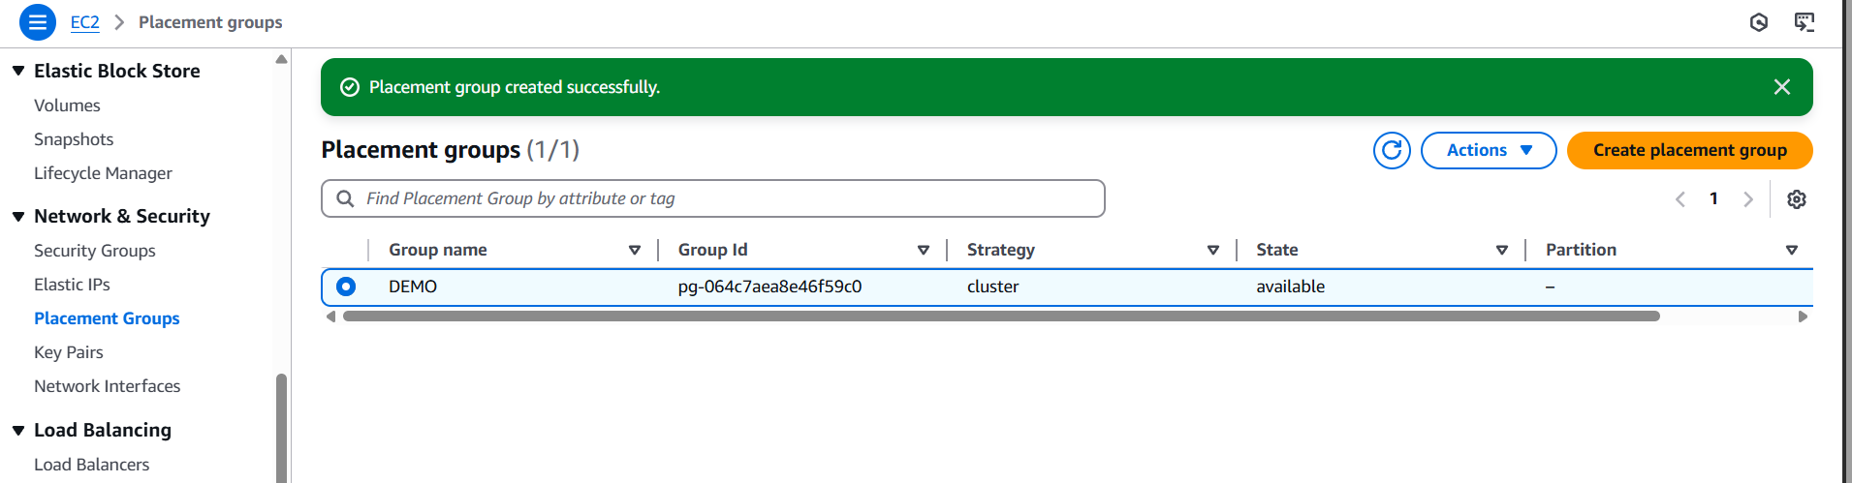Focus the Find Placement Group search field
This screenshot has width=1852, height=483.
[x=713, y=198]
